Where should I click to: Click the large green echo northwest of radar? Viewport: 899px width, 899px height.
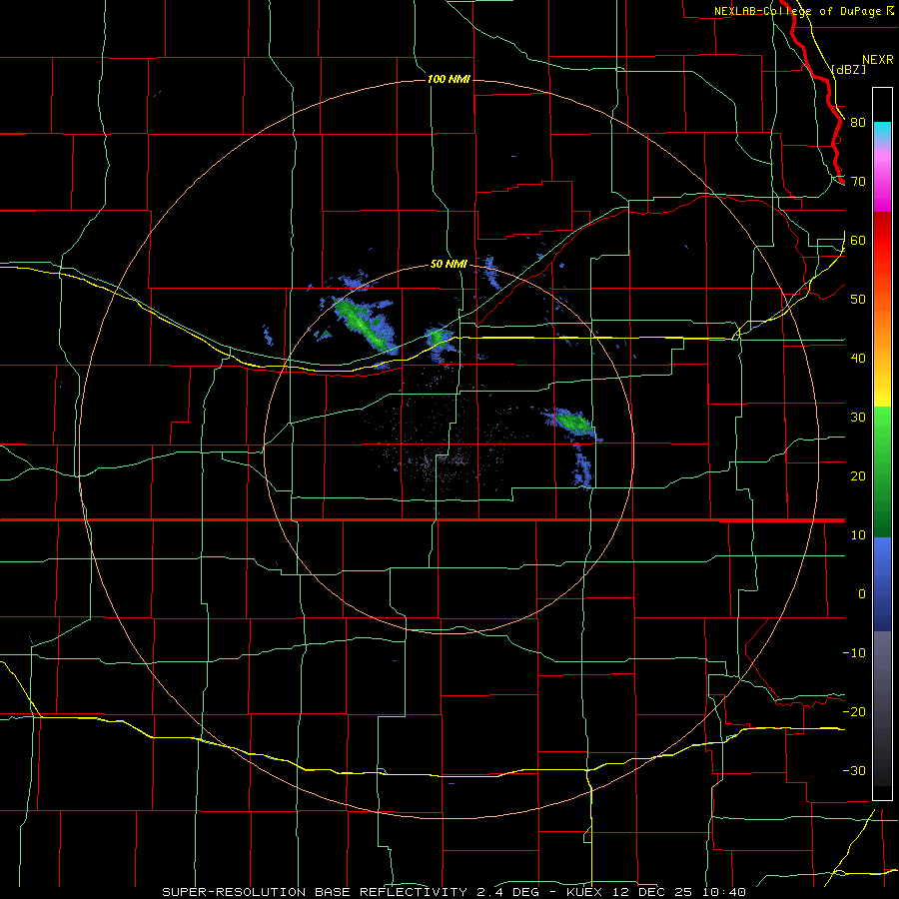pos(365,325)
